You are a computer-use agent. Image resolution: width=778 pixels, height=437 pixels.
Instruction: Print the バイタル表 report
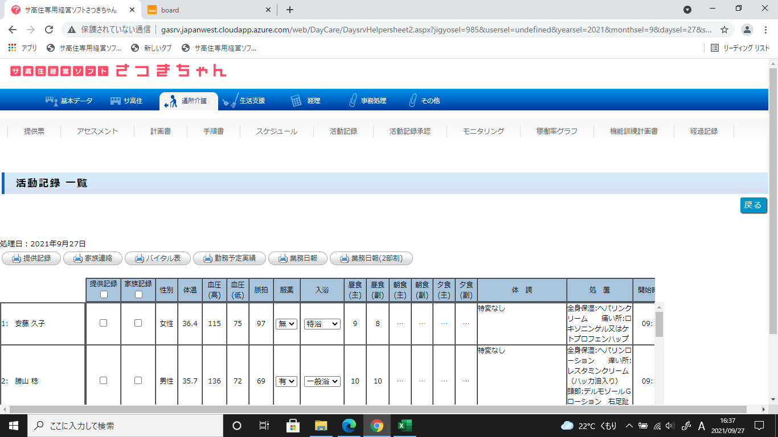[x=157, y=258]
